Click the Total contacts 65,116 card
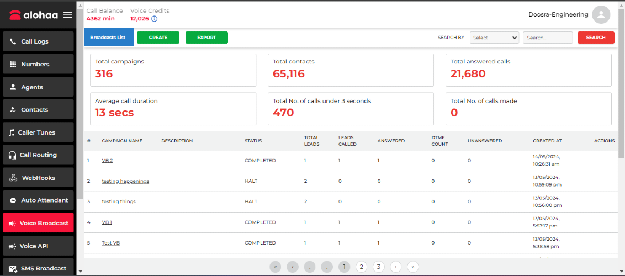This screenshot has height=276, width=625. tap(351, 70)
